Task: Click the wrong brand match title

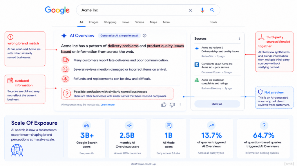Action: click(x=23, y=43)
